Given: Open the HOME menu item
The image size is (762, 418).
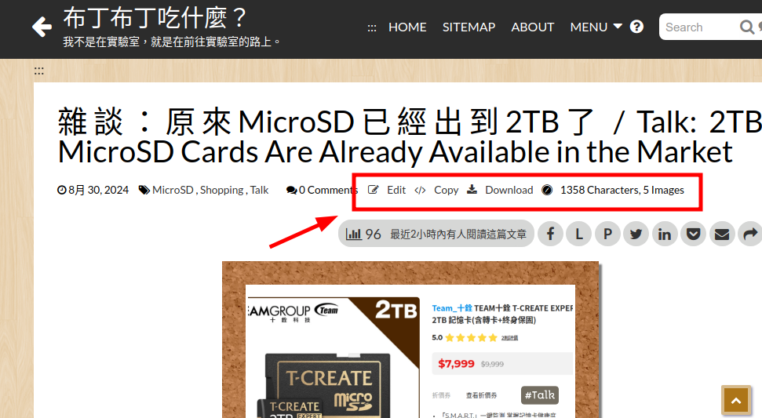Looking at the screenshot, I should point(407,27).
